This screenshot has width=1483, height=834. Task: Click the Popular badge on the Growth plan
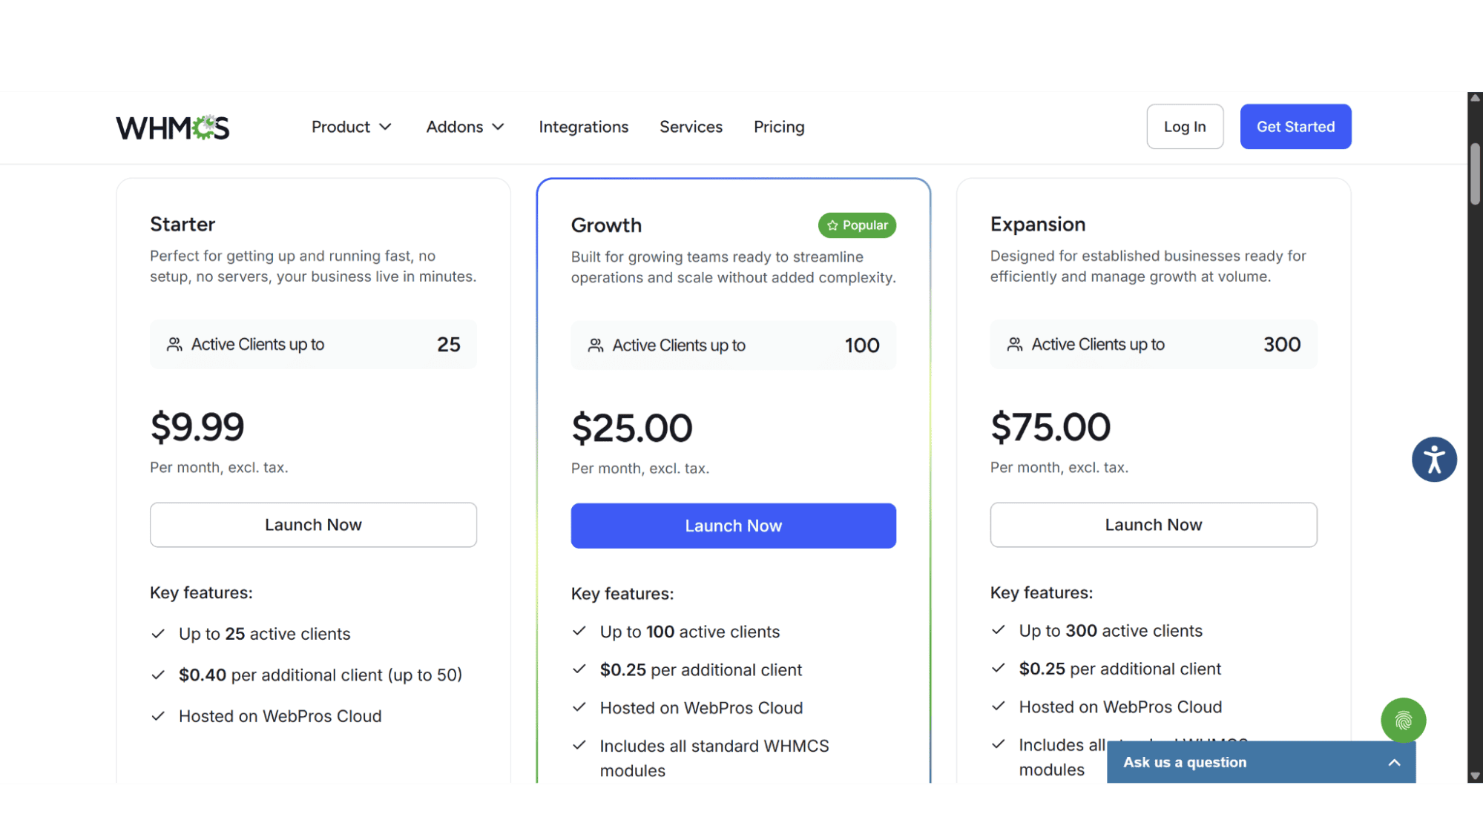point(857,225)
